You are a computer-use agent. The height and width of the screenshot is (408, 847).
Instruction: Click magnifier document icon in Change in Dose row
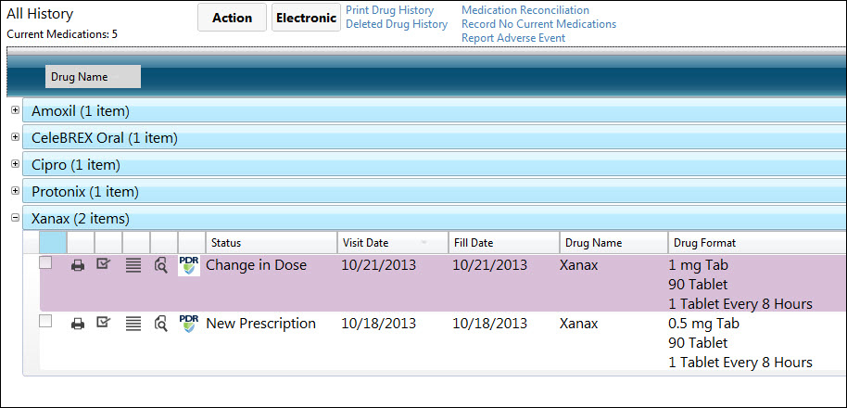pyautogui.click(x=160, y=265)
